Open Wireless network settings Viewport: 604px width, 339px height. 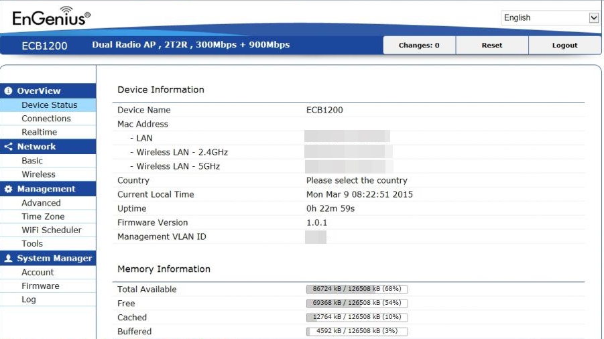tap(38, 174)
